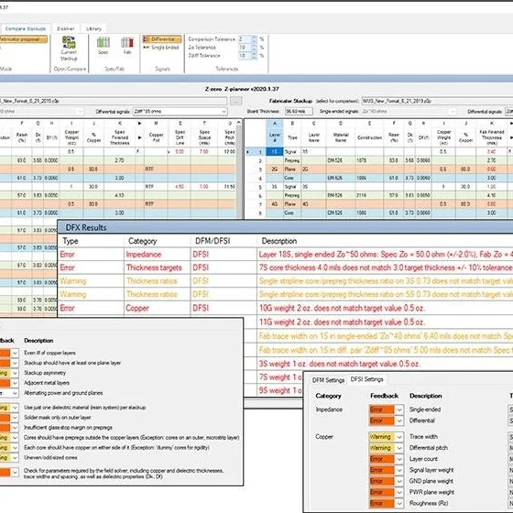Click spec table vertical scrollbar up arrow
Screen dimensions: 513x513
tap(239, 123)
